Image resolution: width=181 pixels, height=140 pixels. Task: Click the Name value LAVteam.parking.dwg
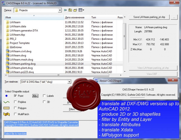click(156, 27)
